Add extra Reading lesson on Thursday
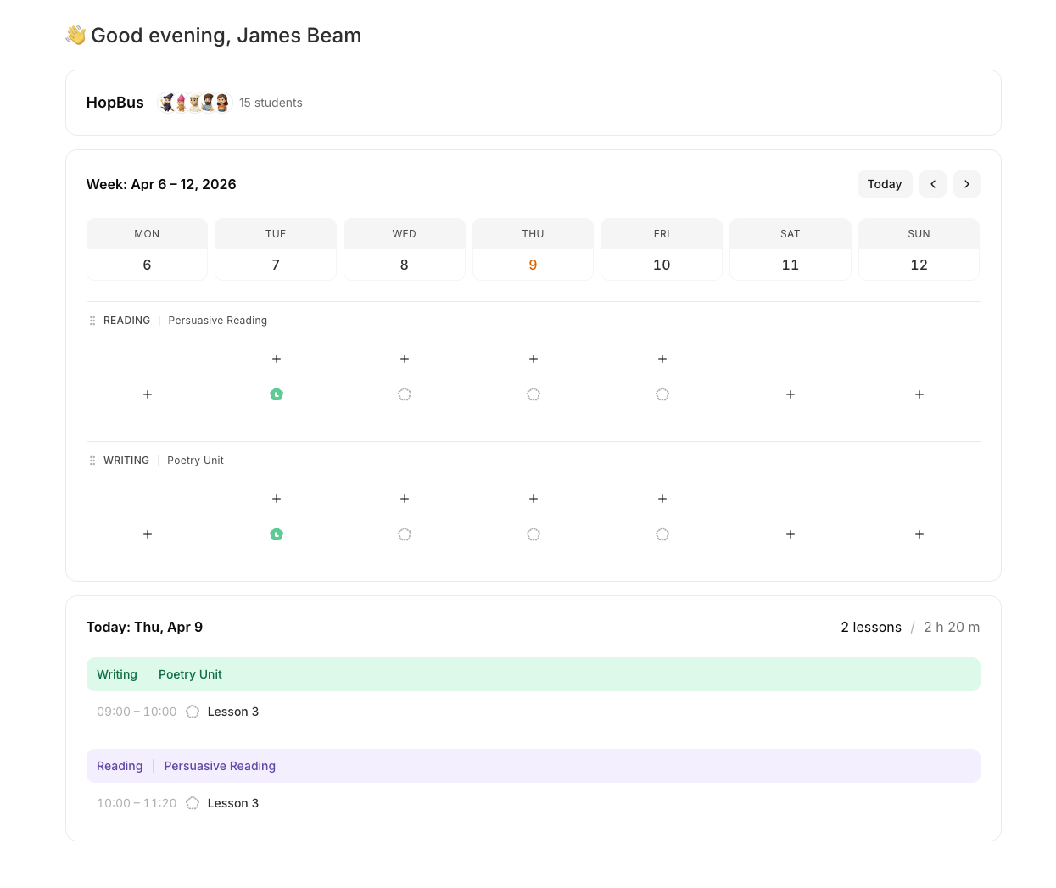 point(534,359)
